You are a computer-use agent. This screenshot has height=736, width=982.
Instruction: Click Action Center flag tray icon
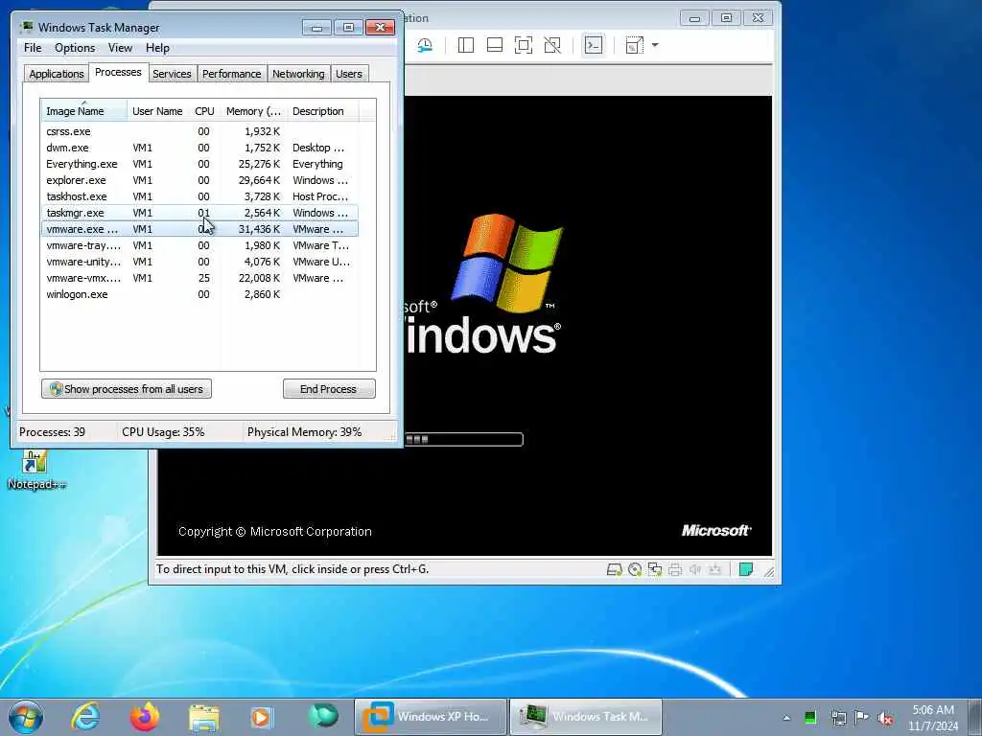[862, 717]
